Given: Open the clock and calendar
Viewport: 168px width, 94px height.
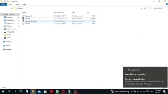Looking at the screenshot, I should coord(157,91).
